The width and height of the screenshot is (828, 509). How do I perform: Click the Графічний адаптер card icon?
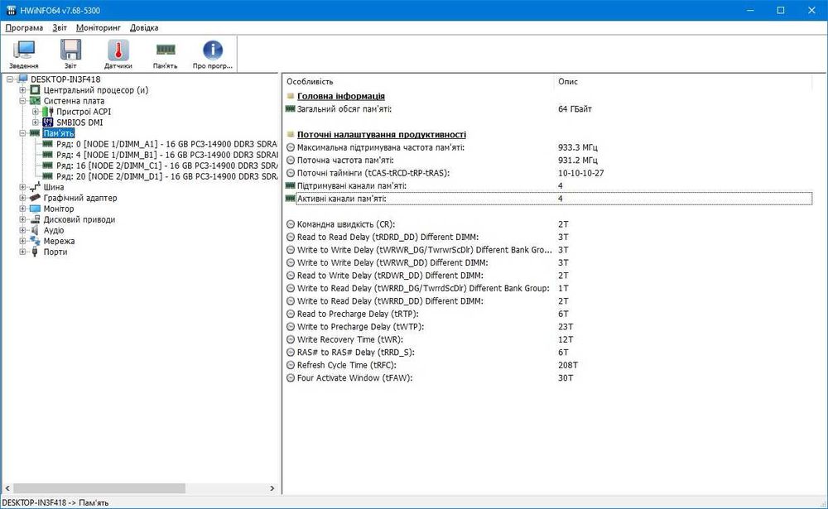(x=36, y=198)
